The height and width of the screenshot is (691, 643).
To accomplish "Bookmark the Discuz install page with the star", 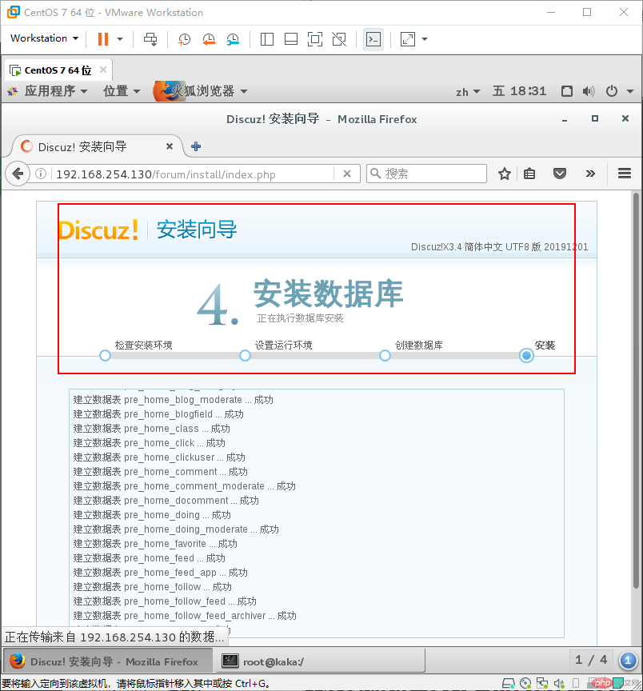I will pyautogui.click(x=504, y=174).
